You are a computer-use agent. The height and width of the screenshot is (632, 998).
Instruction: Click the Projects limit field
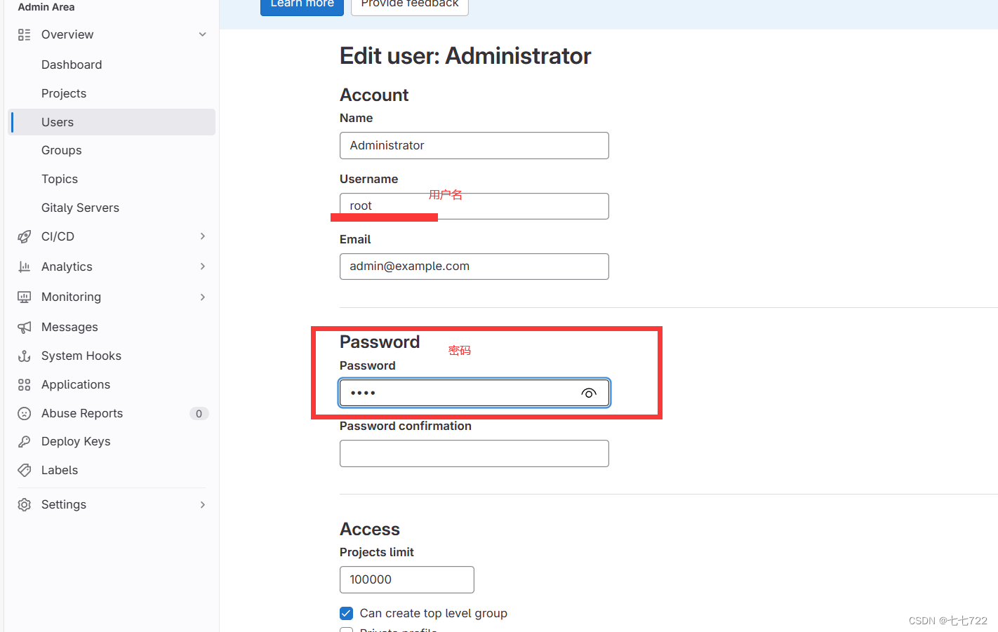(x=407, y=579)
